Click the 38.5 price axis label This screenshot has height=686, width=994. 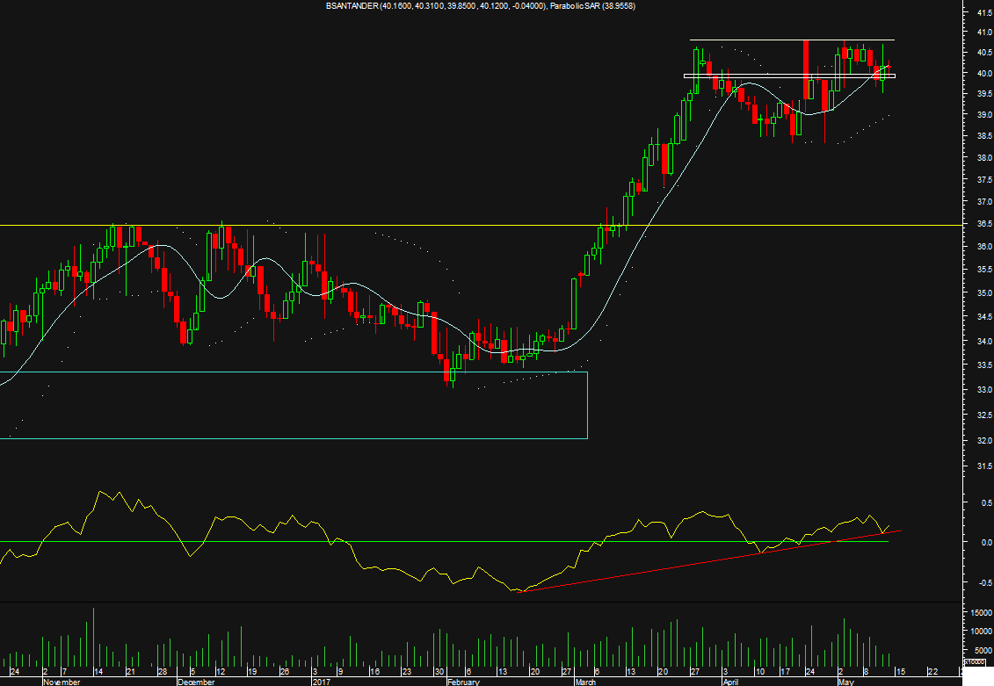(984, 136)
